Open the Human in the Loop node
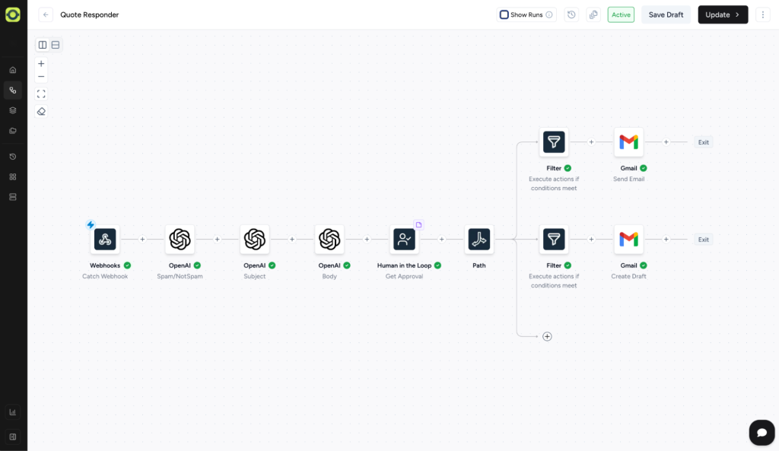 pyautogui.click(x=404, y=240)
